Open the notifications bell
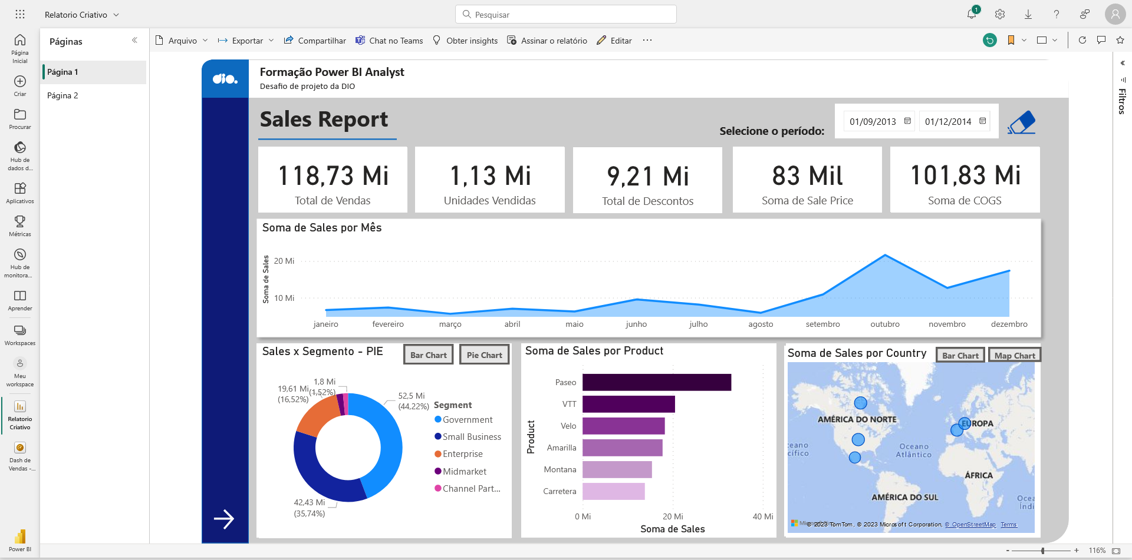 971,14
